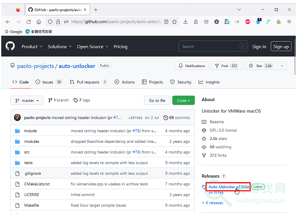297x214 pixels.
Task: Open the CMakeLists.txt file
Action: point(37,184)
